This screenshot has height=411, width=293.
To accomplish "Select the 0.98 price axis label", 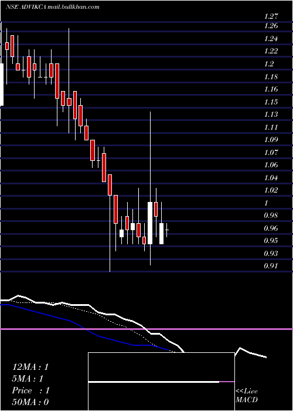I will point(271,215).
